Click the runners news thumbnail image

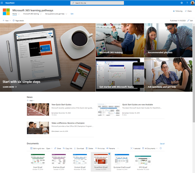[38, 109]
